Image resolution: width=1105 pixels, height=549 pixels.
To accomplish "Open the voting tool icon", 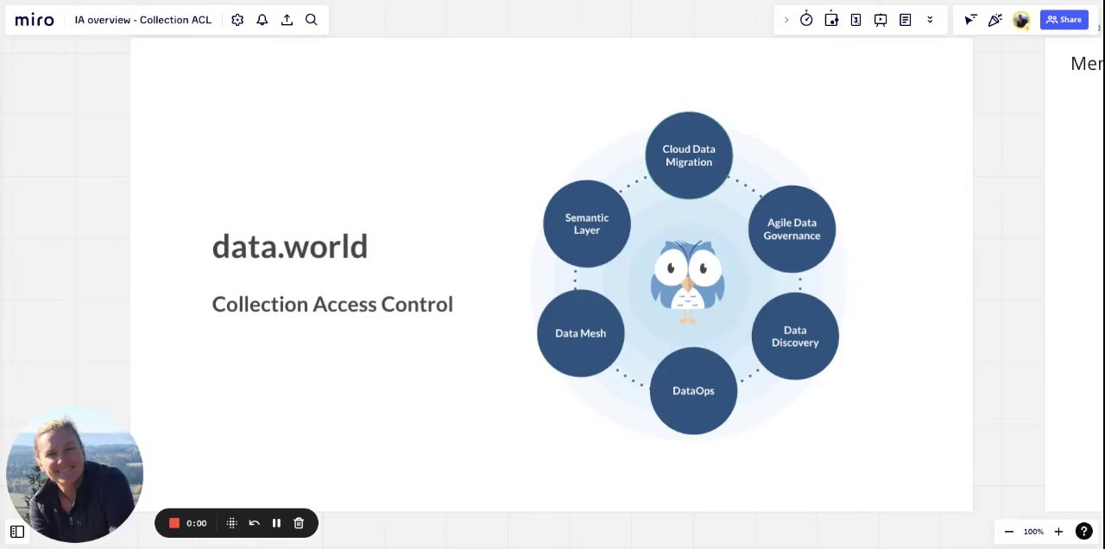I will pyautogui.click(x=831, y=20).
